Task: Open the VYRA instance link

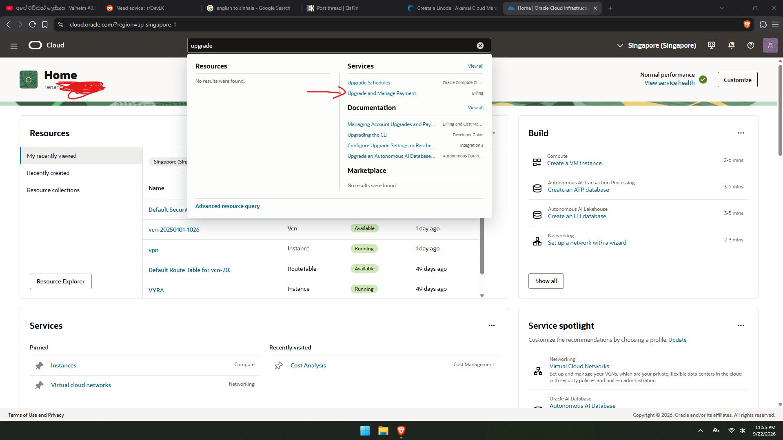Action: (x=156, y=290)
